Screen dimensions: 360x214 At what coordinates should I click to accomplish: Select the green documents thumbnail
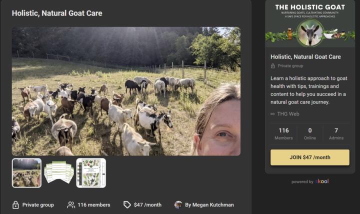(59, 173)
